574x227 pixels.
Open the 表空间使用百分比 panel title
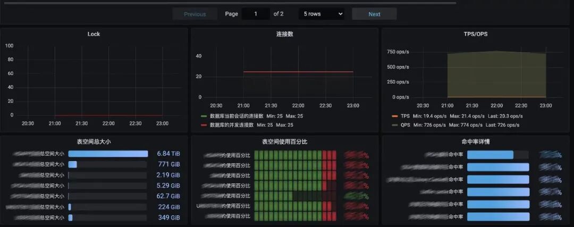pos(284,142)
